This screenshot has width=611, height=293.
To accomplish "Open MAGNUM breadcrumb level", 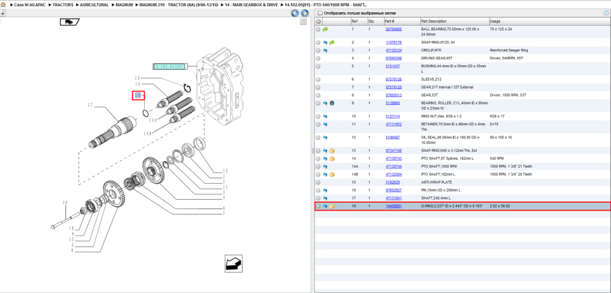I will [x=123, y=5].
